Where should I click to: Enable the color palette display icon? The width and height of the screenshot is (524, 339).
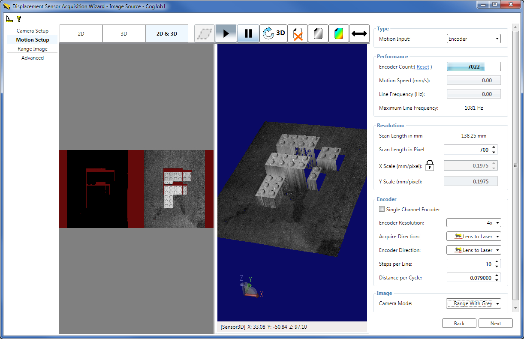[339, 33]
